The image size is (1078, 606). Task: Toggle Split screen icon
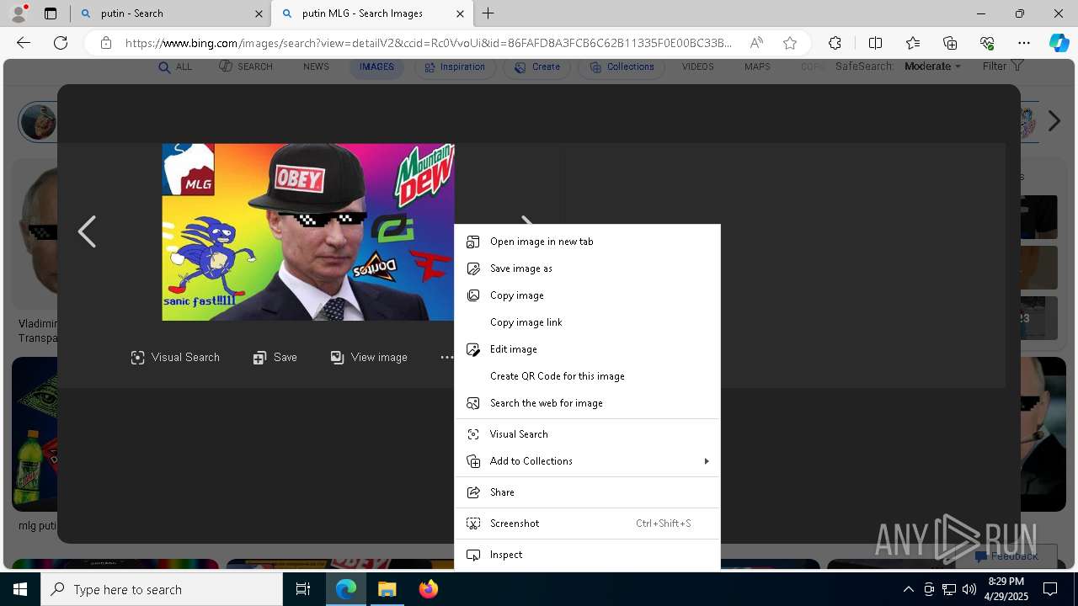[x=875, y=43]
